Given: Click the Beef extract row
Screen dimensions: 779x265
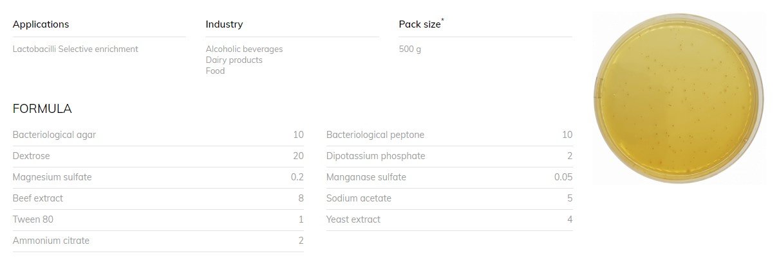Looking at the screenshot, I should tap(158, 198).
